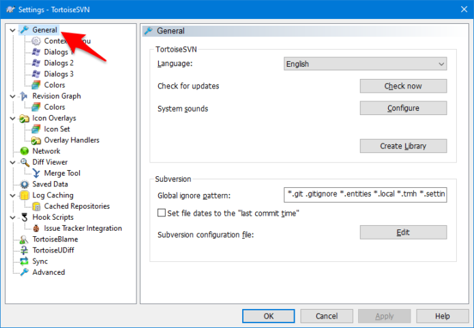Image resolution: width=474 pixels, height=328 pixels.
Task: Select the Icon Set tree entry
Action: (57, 129)
